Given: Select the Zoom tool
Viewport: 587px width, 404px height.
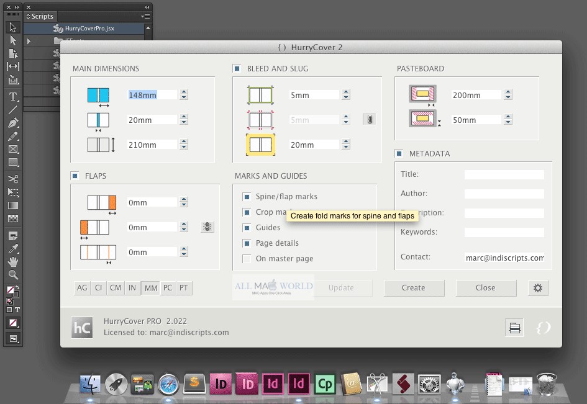Looking at the screenshot, I should click(x=12, y=275).
